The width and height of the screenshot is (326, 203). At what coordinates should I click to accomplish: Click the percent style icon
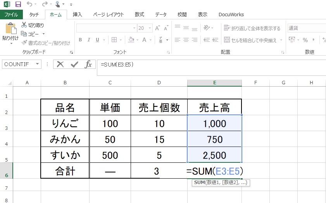[305, 40]
